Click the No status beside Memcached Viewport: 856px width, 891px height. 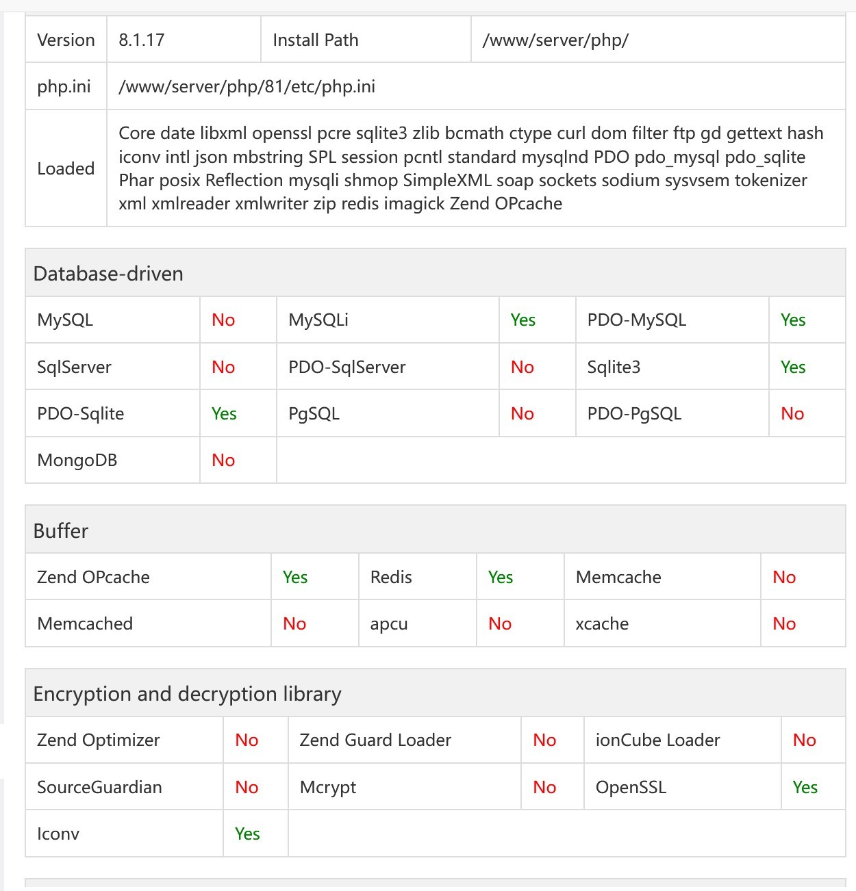pyautogui.click(x=294, y=624)
